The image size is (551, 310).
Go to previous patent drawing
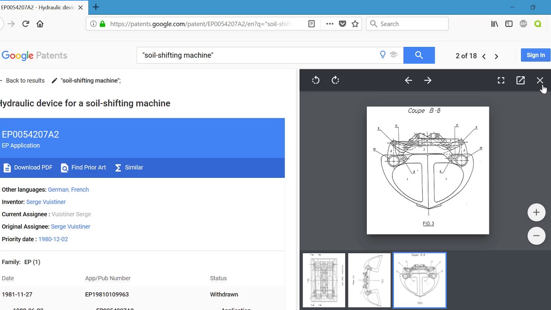pos(409,80)
